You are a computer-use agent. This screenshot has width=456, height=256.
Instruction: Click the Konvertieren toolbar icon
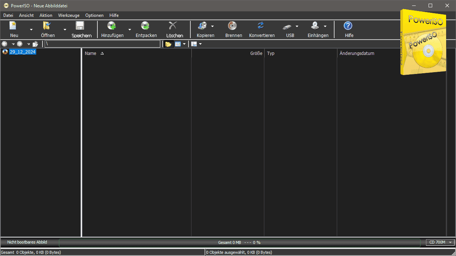(261, 26)
